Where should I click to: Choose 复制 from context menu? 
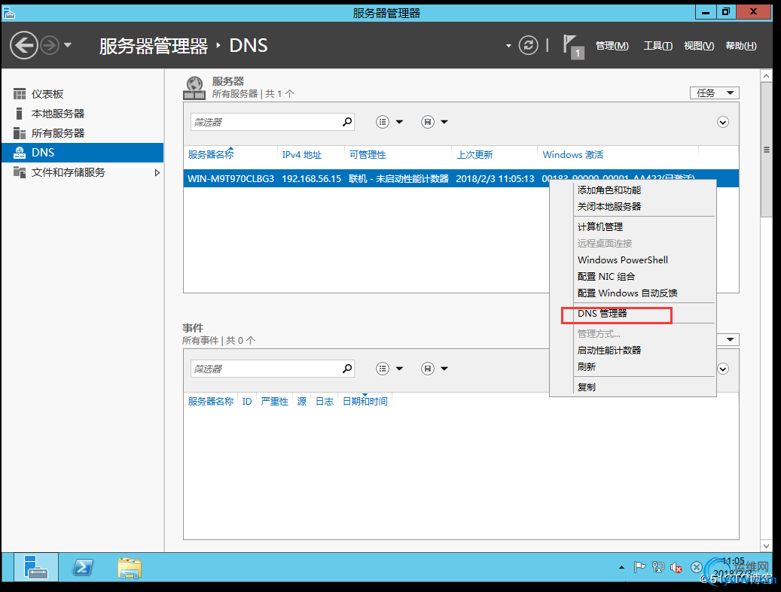[633, 387]
